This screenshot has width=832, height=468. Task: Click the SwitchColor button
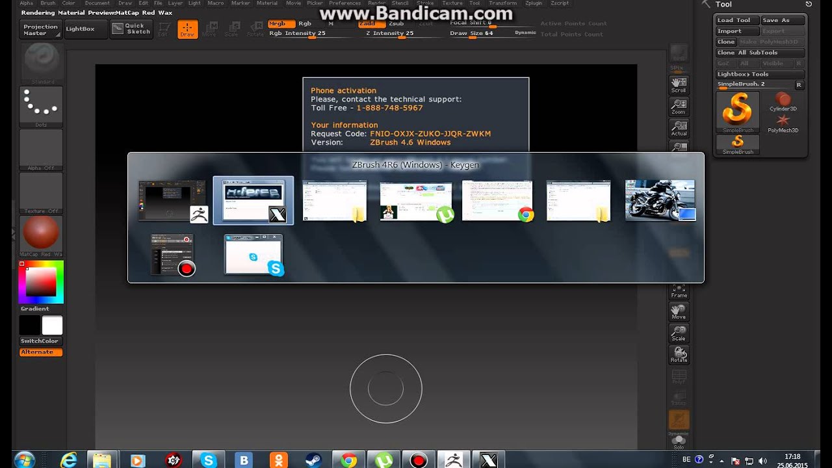[41, 341]
